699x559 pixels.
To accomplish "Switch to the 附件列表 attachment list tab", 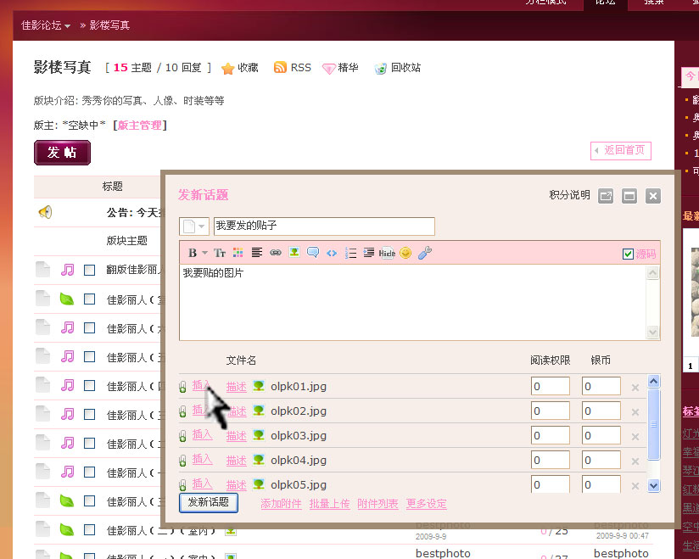I will point(377,504).
